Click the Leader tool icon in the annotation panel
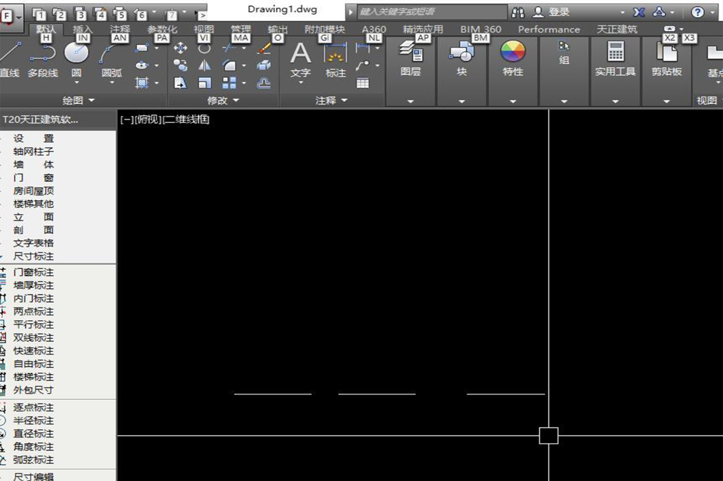Image resolution: width=723 pixels, height=481 pixels. click(x=362, y=66)
